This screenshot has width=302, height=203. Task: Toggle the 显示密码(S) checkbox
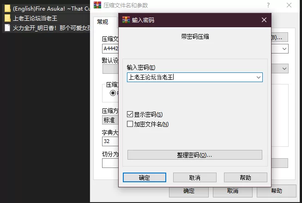pos(130,114)
